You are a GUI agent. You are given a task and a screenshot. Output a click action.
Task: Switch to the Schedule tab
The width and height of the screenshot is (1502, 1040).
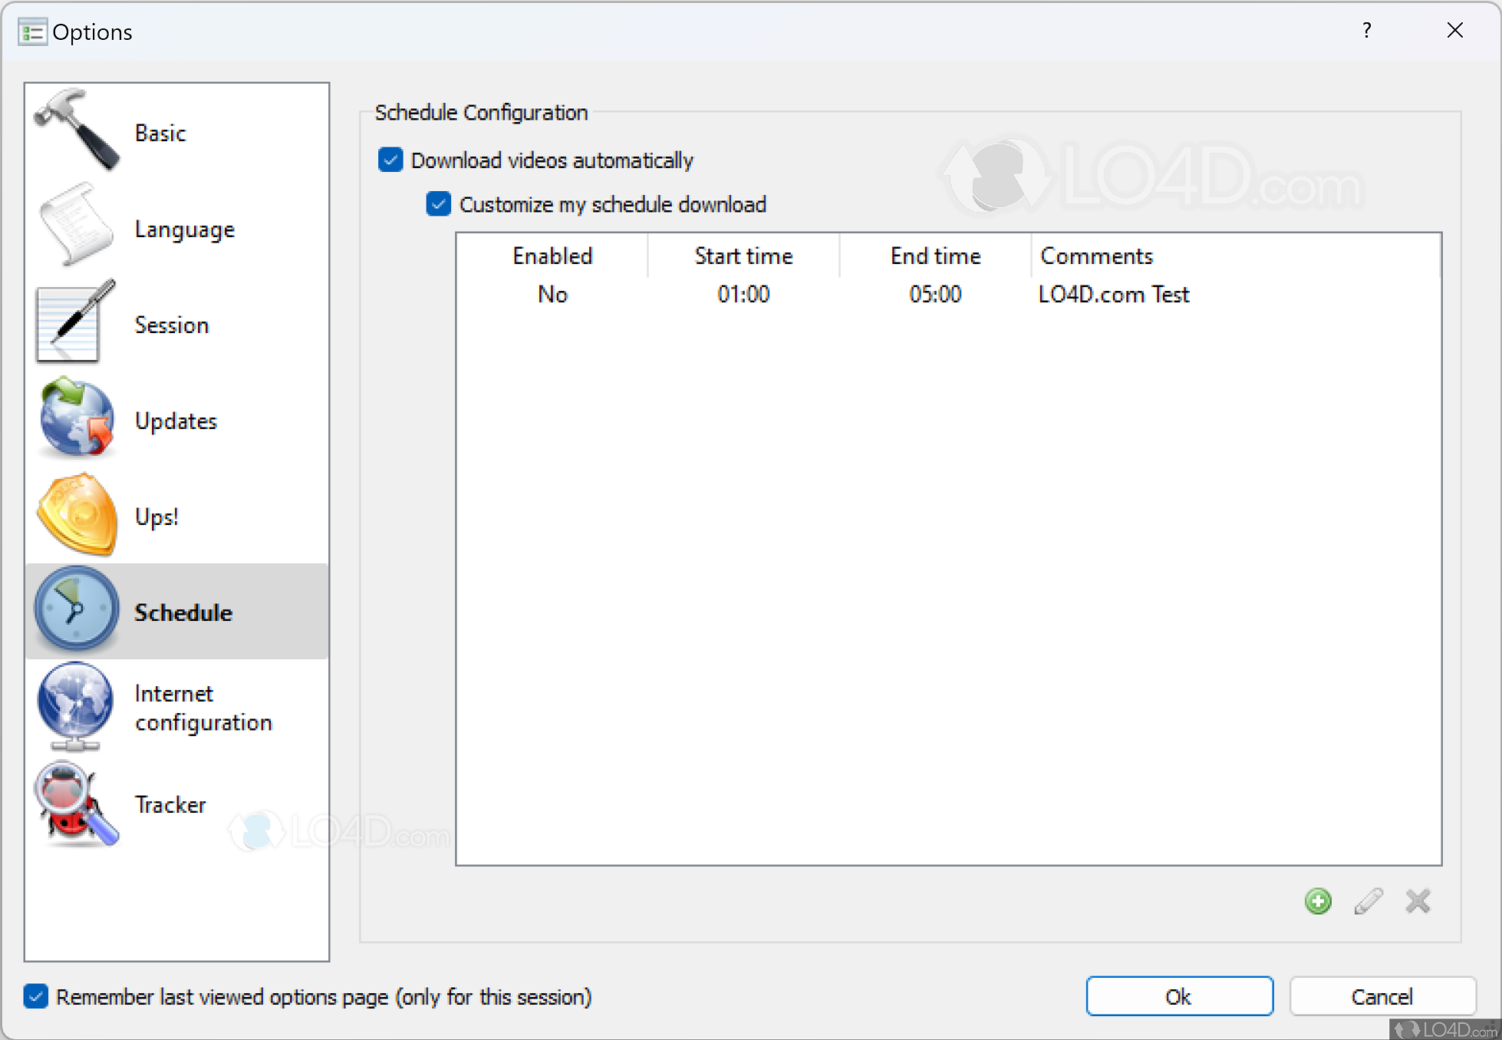[x=183, y=612]
